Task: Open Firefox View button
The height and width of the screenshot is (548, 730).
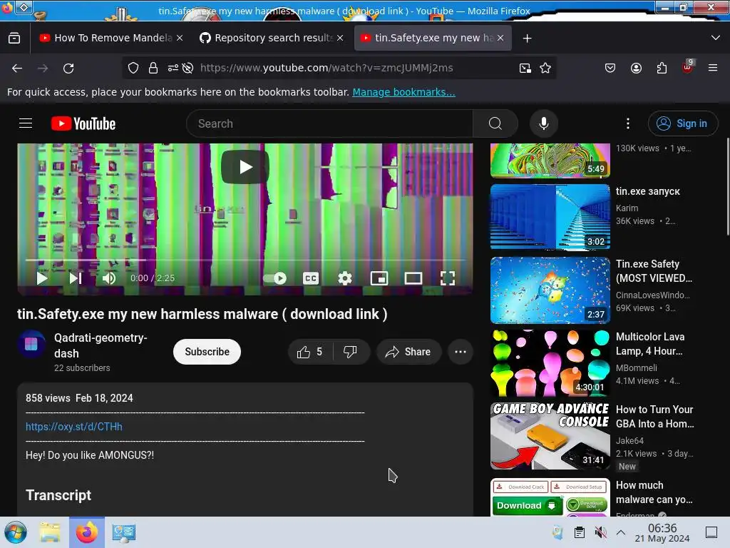Action: coord(14,38)
